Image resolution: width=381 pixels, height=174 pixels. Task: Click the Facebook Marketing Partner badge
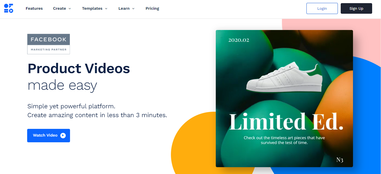pyautogui.click(x=49, y=44)
